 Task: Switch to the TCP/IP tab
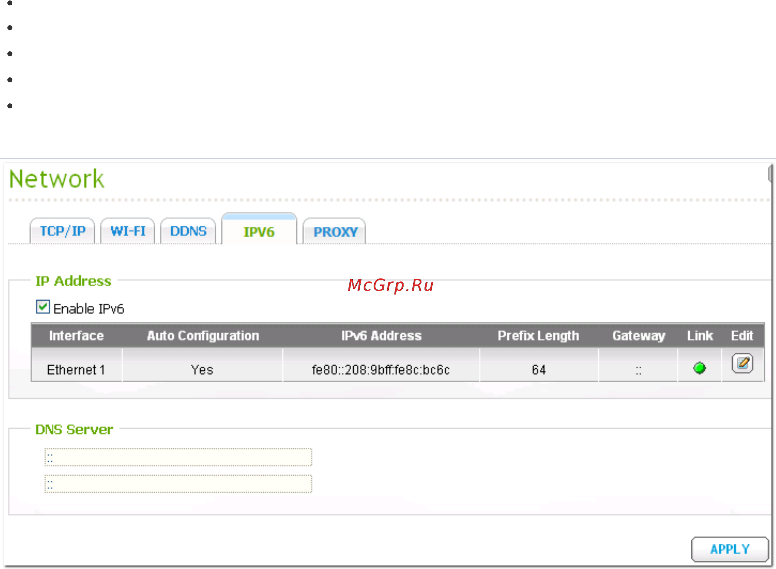coord(63,231)
